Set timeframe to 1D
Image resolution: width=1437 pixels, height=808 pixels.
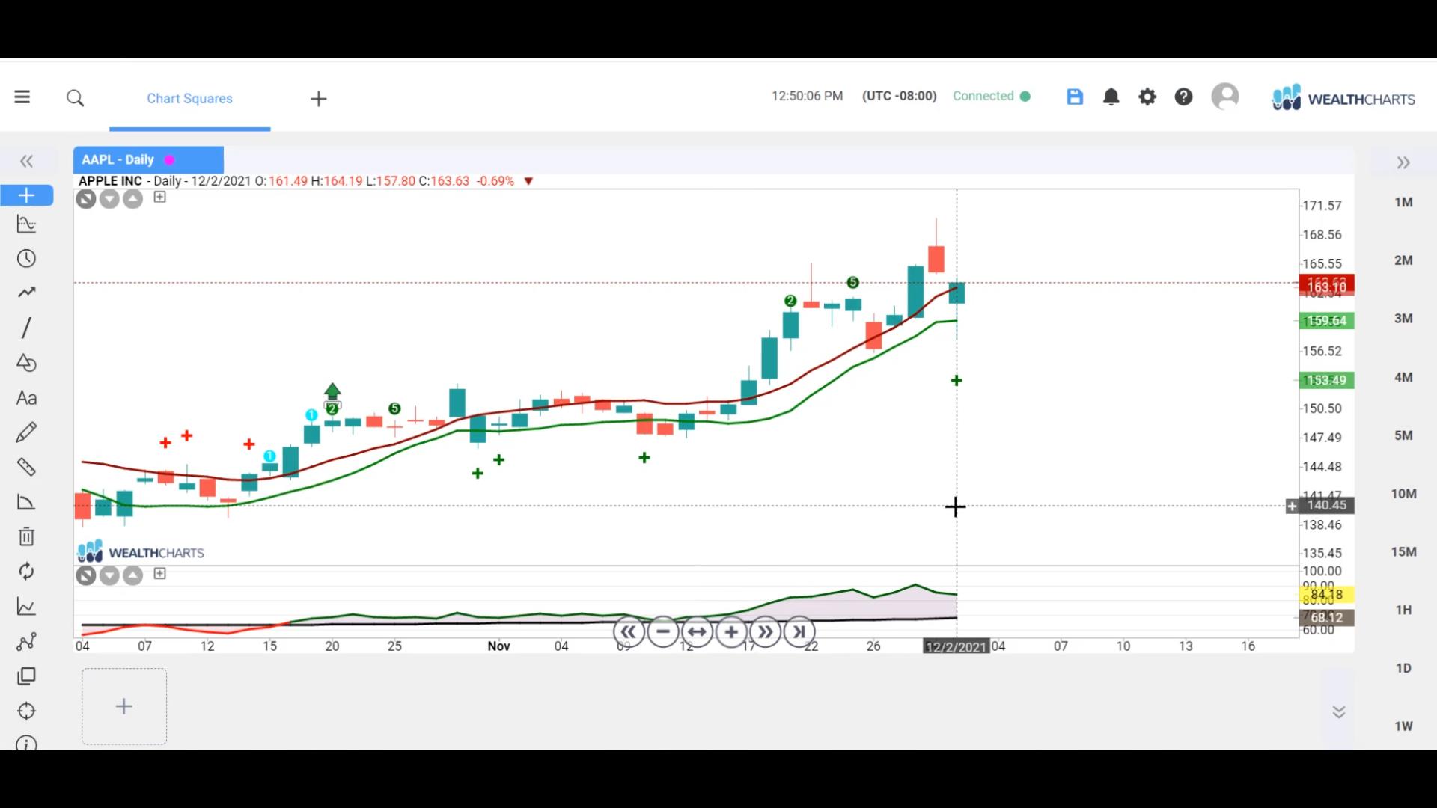1403,668
